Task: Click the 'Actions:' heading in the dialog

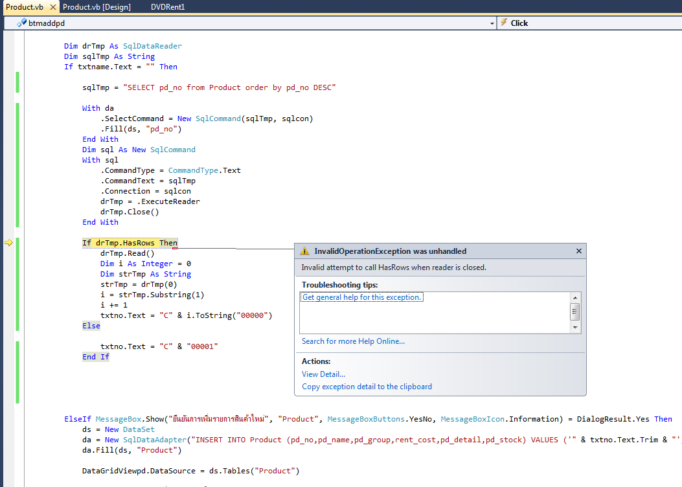Action: coord(316,361)
